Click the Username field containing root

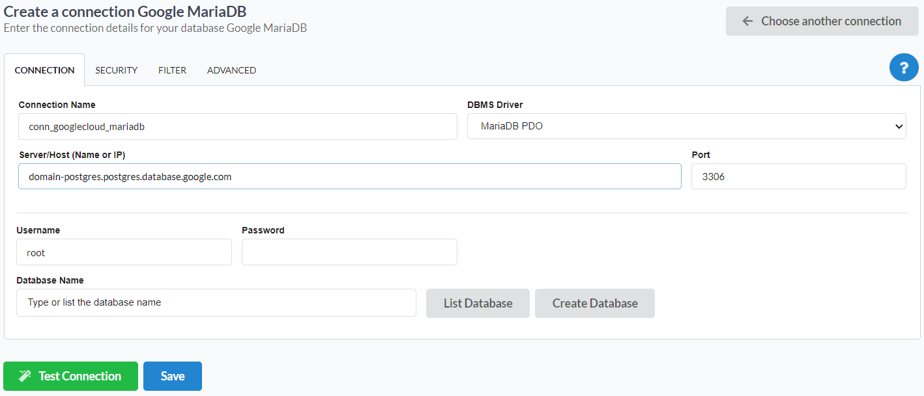(x=124, y=252)
